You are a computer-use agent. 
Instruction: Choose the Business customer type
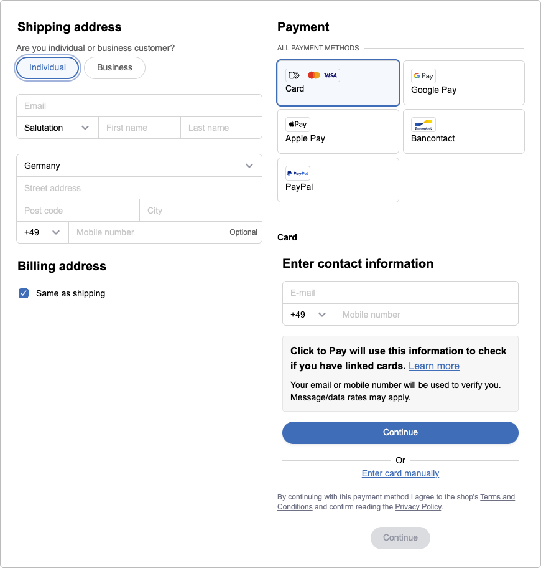114,68
